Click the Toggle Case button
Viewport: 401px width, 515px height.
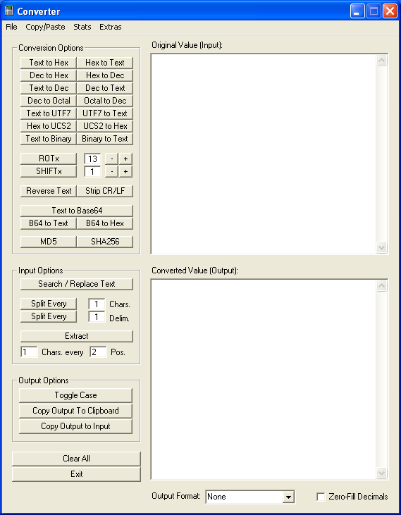coord(75,395)
